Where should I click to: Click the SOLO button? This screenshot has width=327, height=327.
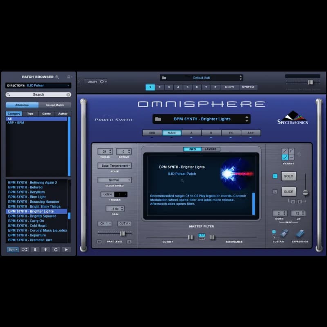[x=289, y=176]
